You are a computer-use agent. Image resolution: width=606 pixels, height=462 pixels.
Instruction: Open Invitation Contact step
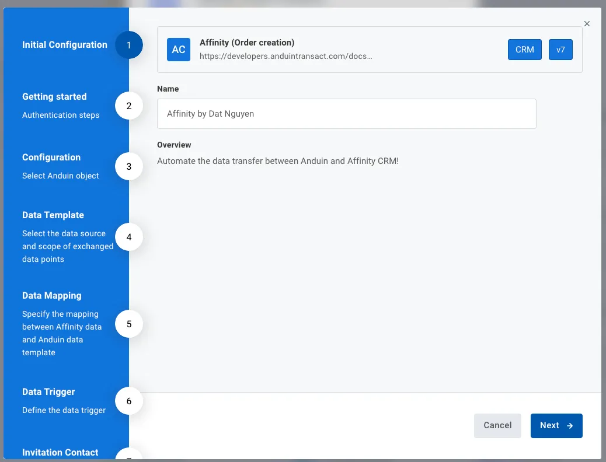coord(60,452)
